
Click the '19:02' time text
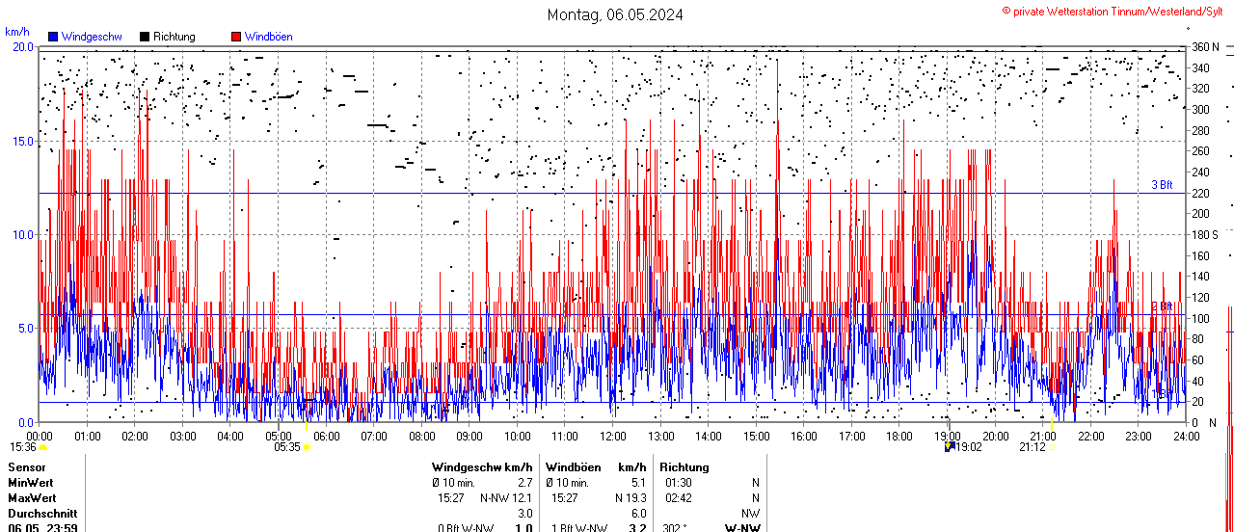point(969,447)
